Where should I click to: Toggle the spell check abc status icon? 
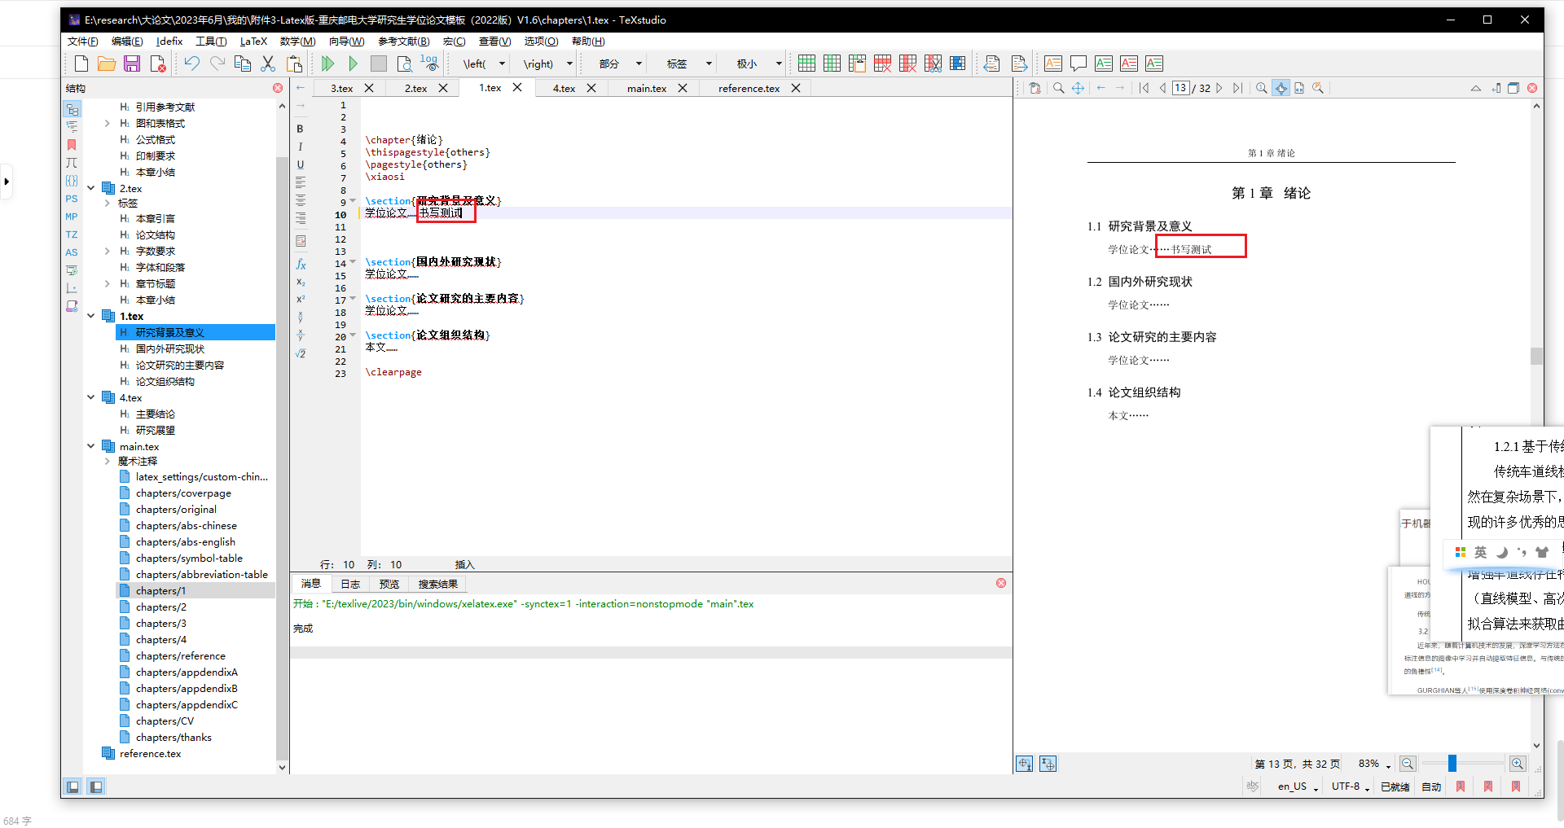(1253, 786)
